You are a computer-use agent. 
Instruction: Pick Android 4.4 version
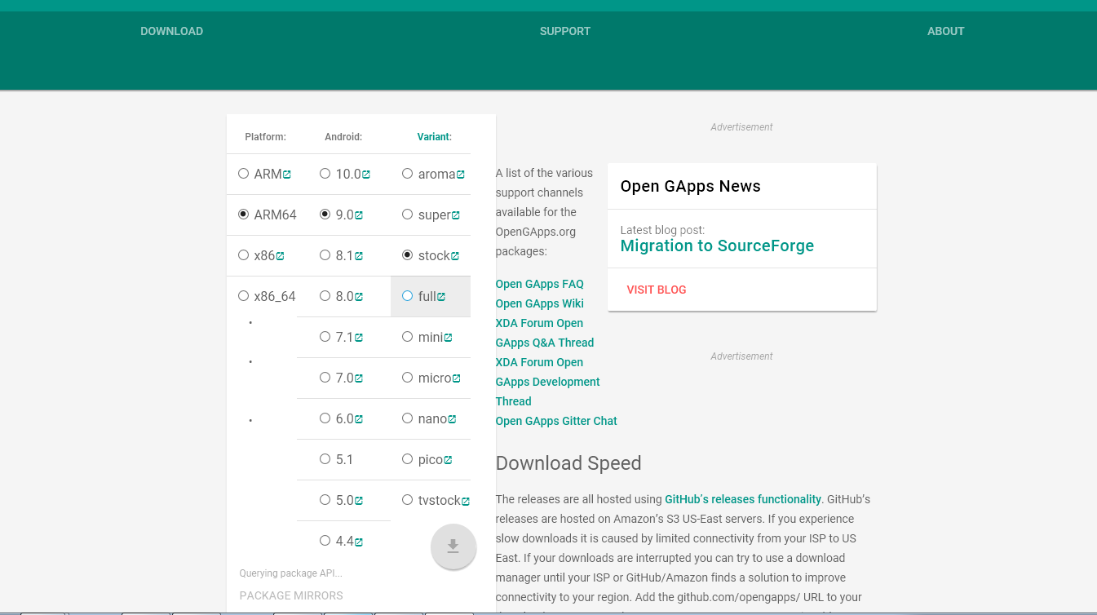click(x=325, y=541)
